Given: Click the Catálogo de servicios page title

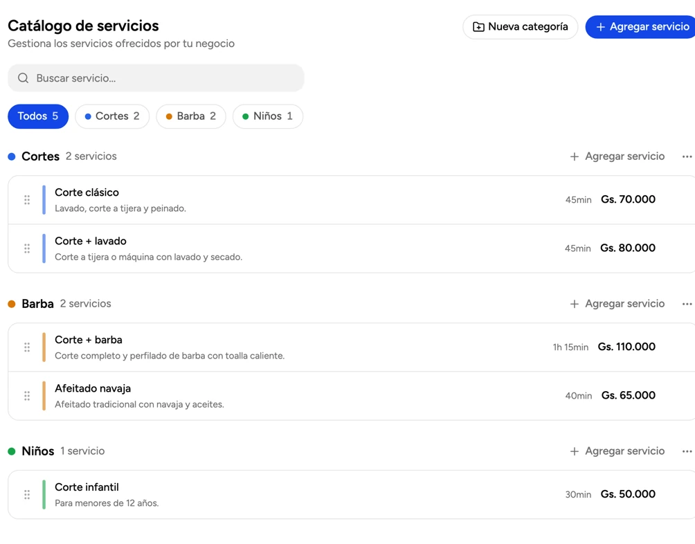Looking at the screenshot, I should 83,26.
